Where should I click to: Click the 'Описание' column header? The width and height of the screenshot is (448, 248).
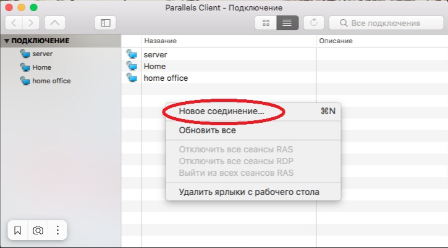point(336,41)
